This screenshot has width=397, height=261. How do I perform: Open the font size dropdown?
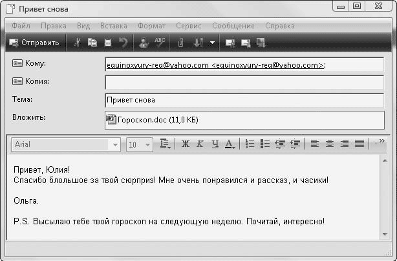click(x=149, y=144)
